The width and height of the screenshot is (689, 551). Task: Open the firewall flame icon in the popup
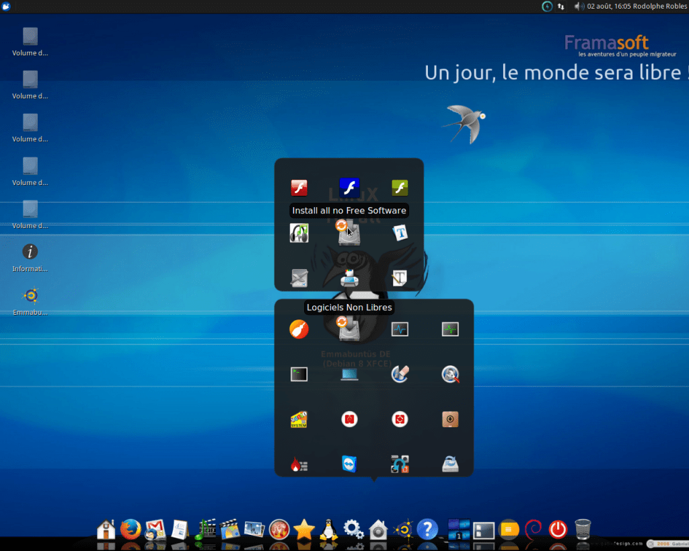pos(299,464)
